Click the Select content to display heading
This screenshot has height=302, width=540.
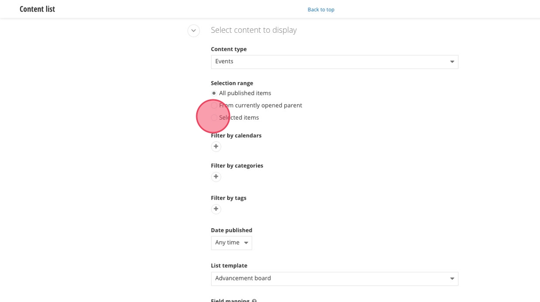click(x=254, y=30)
